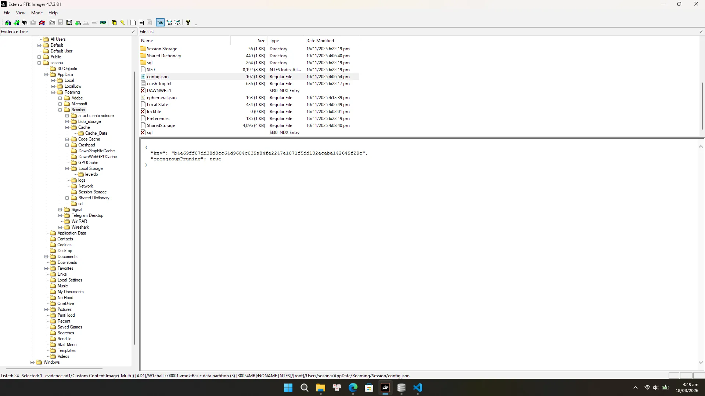The width and height of the screenshot is (705, 396).
Task: Sort file list by Size column
Action: coord(249,41)
